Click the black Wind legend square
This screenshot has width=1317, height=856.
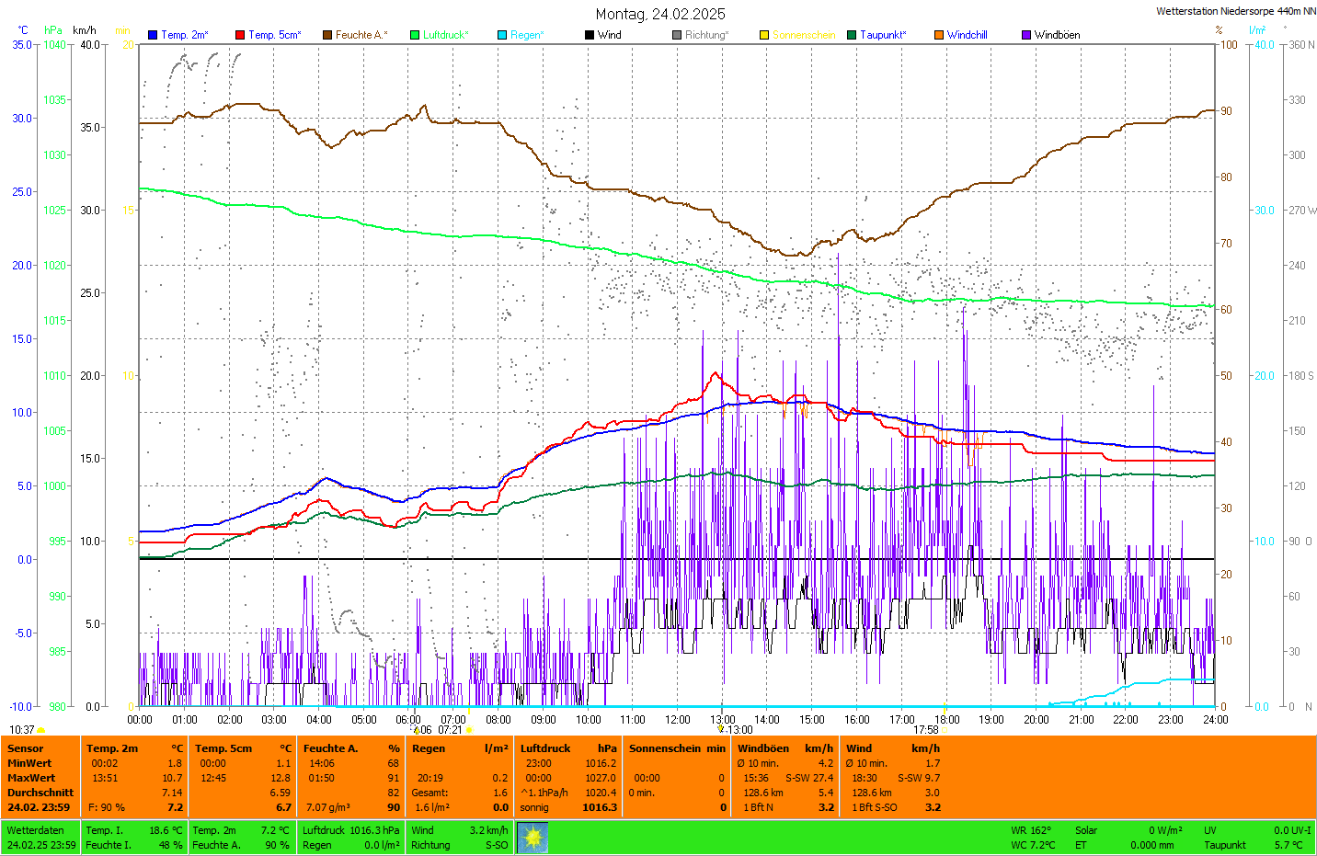[590, 35]
